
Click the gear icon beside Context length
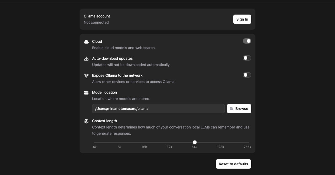click(x=86, y=121)
